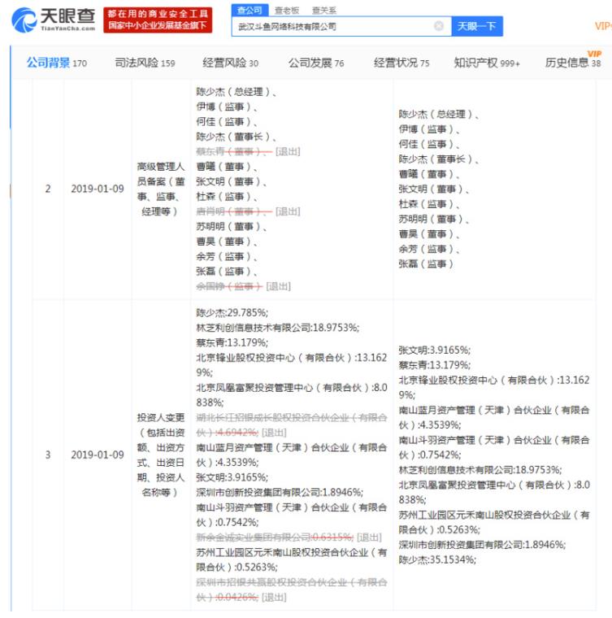Click 苏明明（董事） in the after-change column
Screen dimensions: 612x618
(x=433, y=219)
